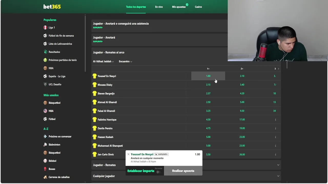The width and height of the screenshot is (328, 184).
Task: Select Steven Bergwijn 2+ odds 4.20
Action: (242, 94)
